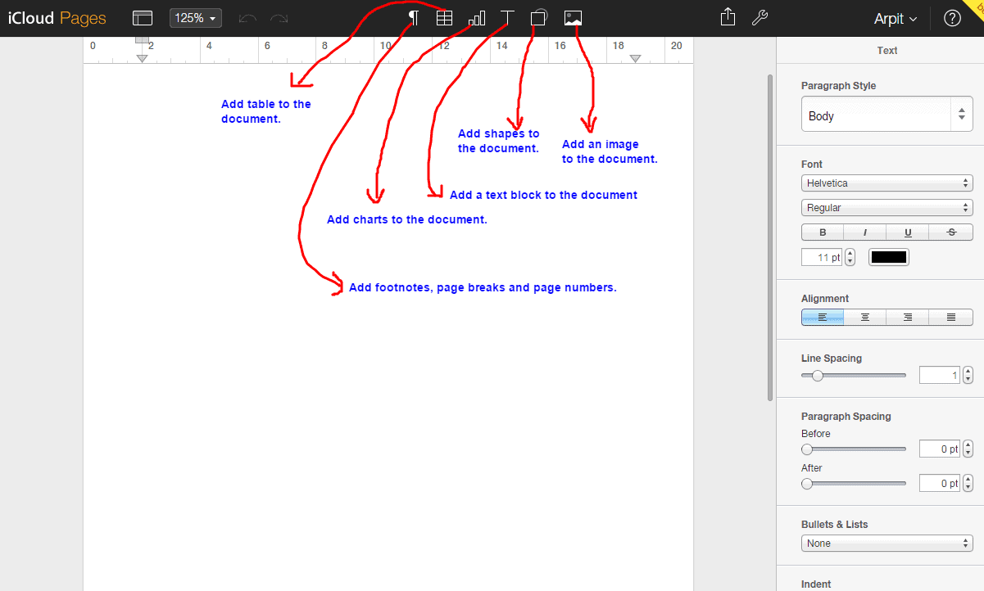Toggle underline formatting

click(x=908, y=232)
